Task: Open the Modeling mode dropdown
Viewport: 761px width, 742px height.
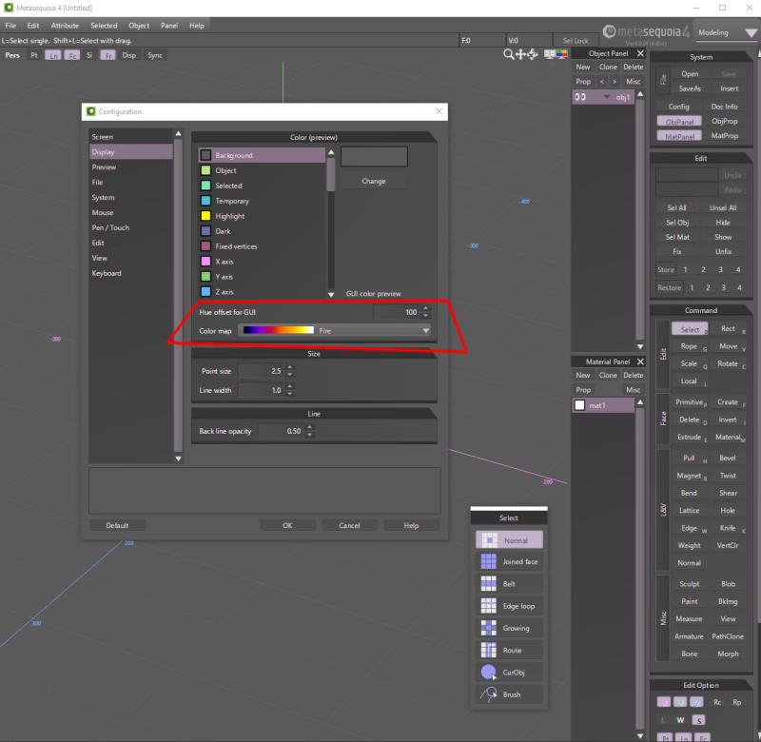Action: tap(725, 32)
